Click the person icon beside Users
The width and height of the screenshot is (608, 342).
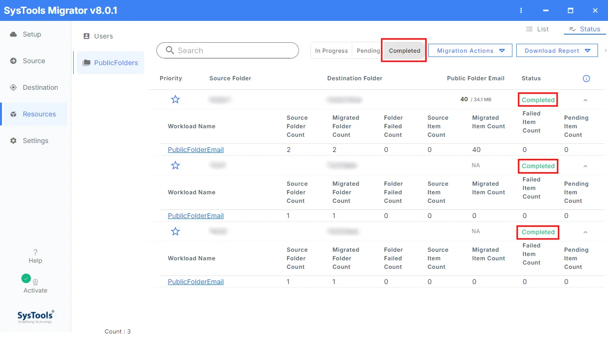87,36
